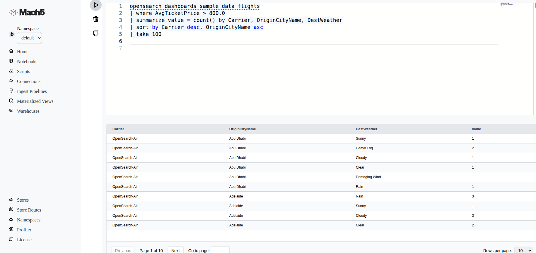
Task: Click the summarize line in the editor
Action: (236, 20)
